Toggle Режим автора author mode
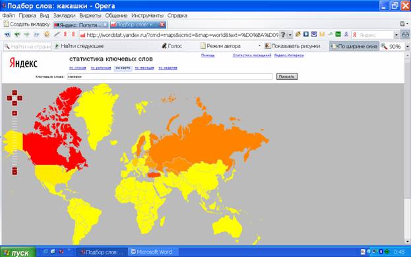411x257 pixels. [x=221, y=46]
